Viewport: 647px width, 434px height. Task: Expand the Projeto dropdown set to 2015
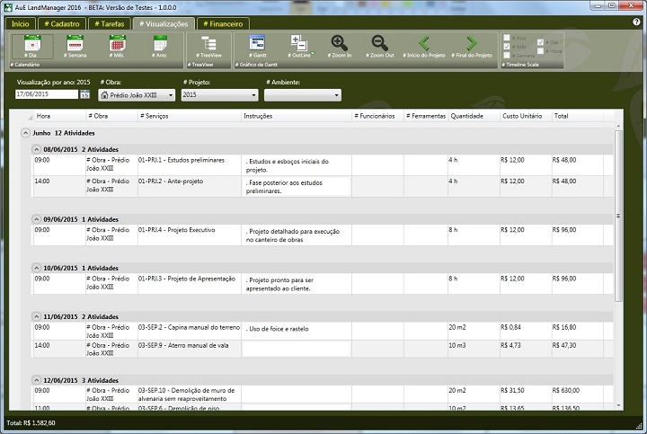(x=218, y=94)
